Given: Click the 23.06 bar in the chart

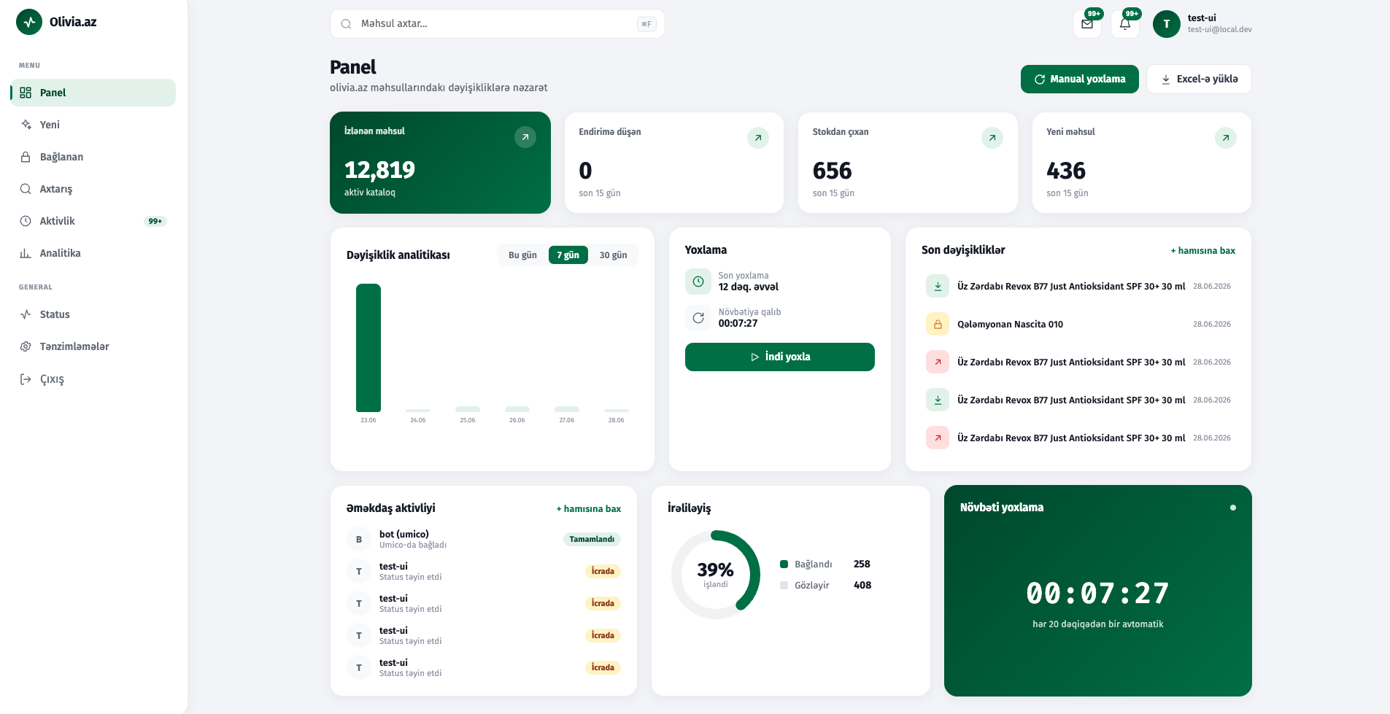Looking at the screenshot, I should click(x=368, y=348).
